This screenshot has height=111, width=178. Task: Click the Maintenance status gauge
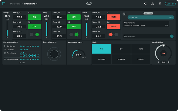pos(79,54)
